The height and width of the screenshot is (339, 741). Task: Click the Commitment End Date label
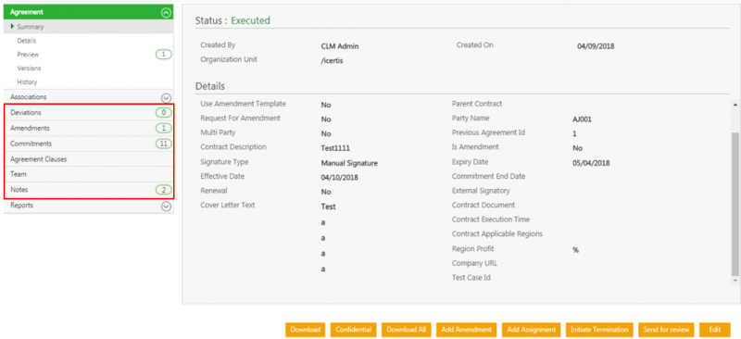point(488,176)
